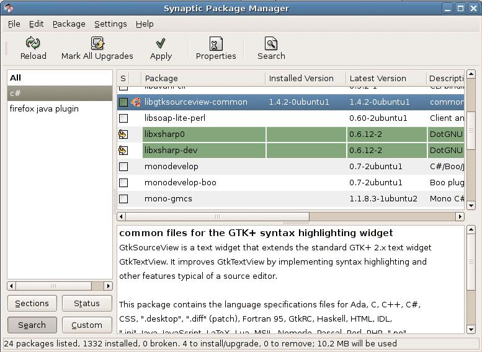Click the filter list scroll right arrow
Screen dimensions: 482x352
point(108,286)
